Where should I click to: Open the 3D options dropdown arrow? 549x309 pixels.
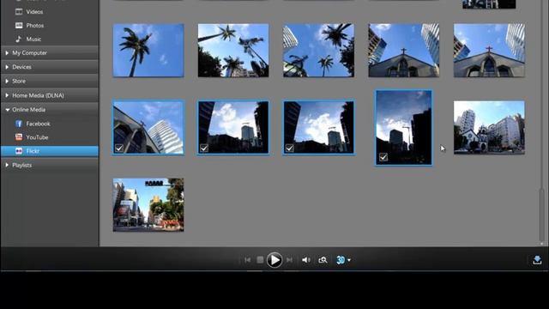click(349, 260)
